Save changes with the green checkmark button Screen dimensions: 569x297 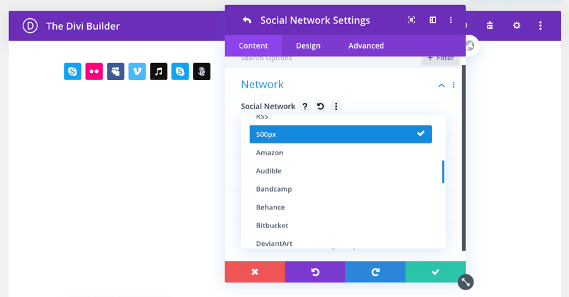click(x=436, y=272)
